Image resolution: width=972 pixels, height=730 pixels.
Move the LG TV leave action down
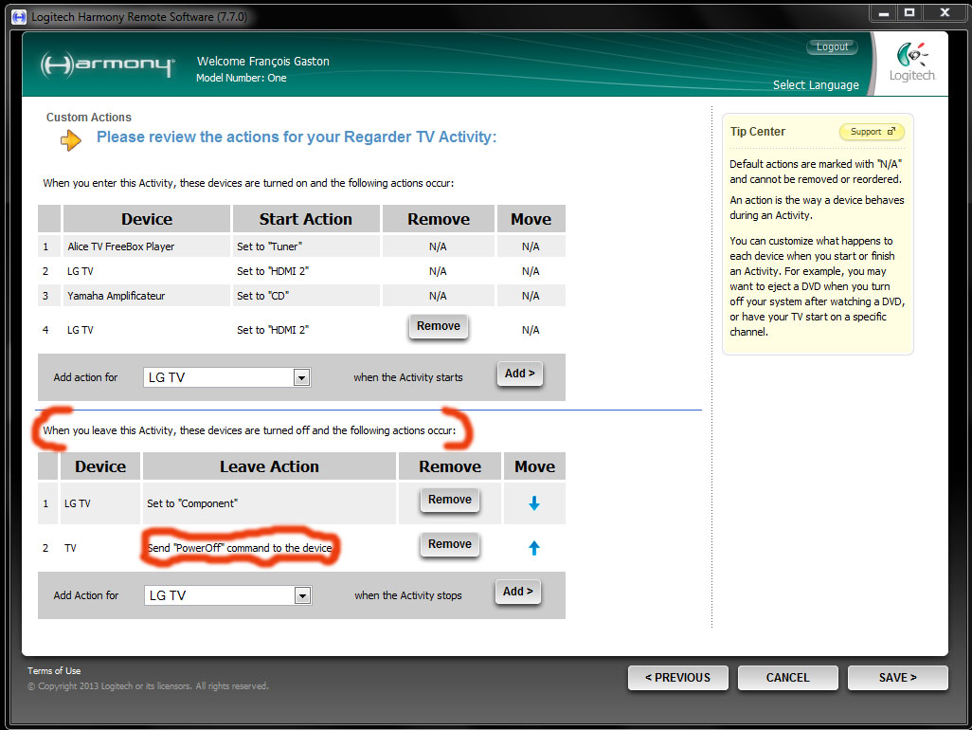[533, 503]
